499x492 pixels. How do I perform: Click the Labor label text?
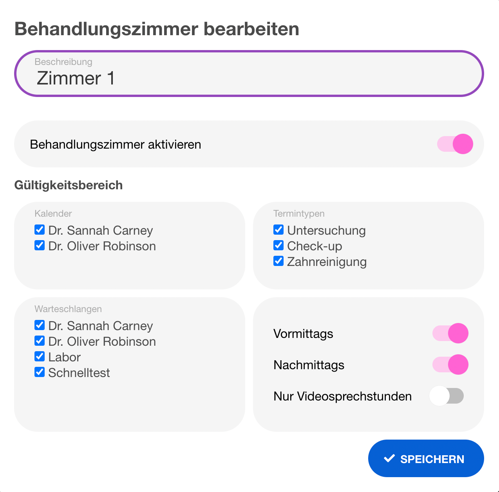pyautogui.click(x=65, y=357)
